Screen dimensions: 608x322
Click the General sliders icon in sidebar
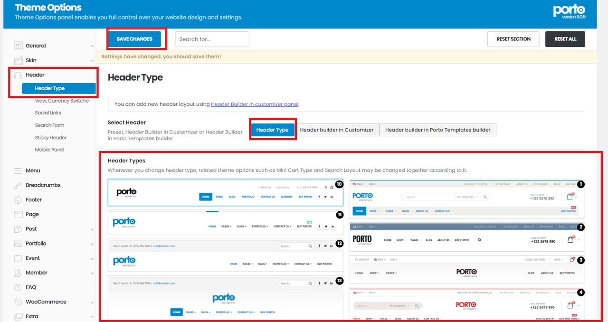point(18,46)
